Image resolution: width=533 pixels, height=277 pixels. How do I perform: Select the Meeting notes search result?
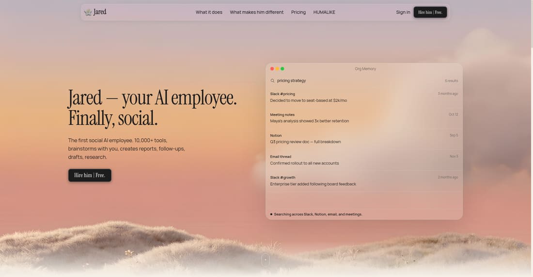tap(364, 118)
